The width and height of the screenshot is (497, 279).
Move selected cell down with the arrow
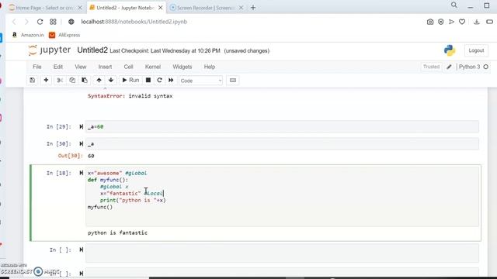pos(111,81)
